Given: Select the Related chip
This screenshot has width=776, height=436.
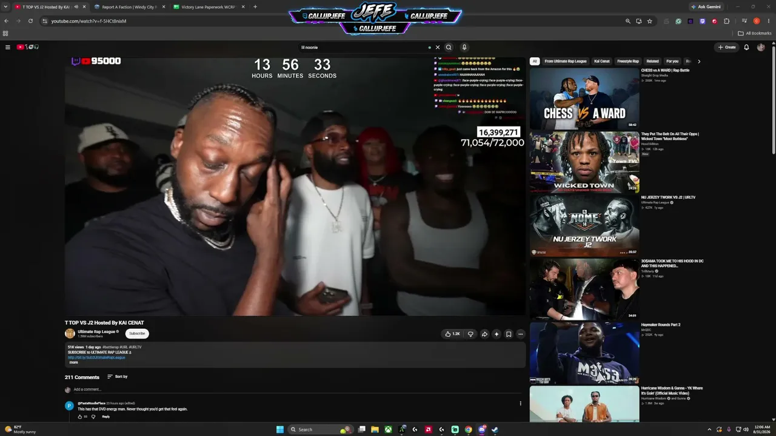Looking at the screenshot, I should point(652,61).
